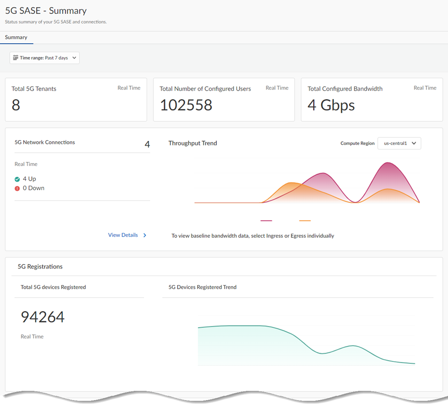Open the Time range Past 7 days dropdown
Image resolution: width=448 pixels, height=407 pixels.
45,58
